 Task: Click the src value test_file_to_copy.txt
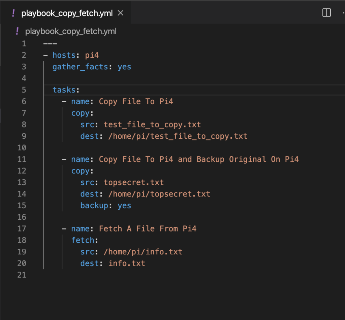click(152, 124)
